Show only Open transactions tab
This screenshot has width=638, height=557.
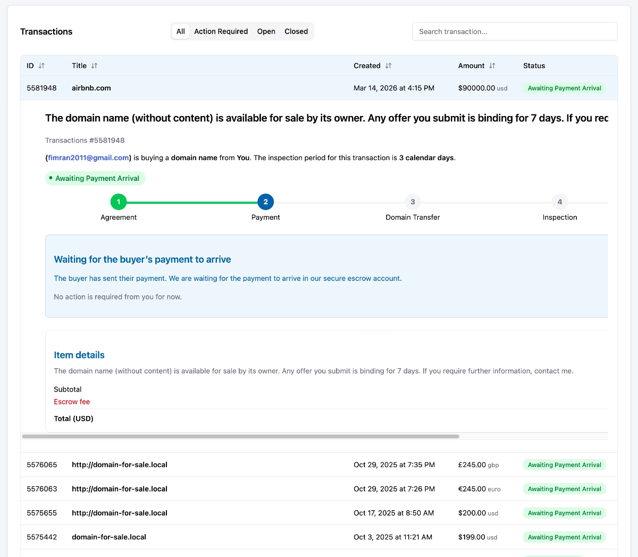tap(266, 31)
